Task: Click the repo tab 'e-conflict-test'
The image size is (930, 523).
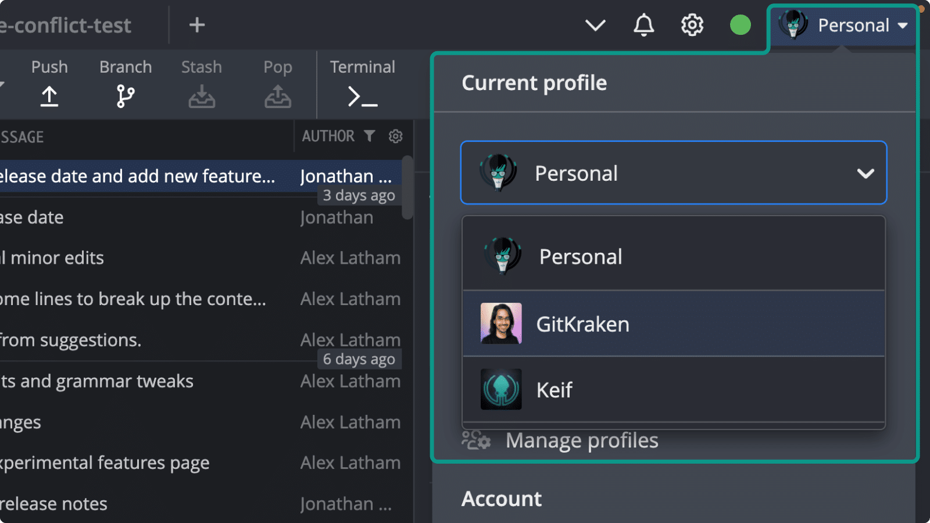Action: tap(65, 25)
